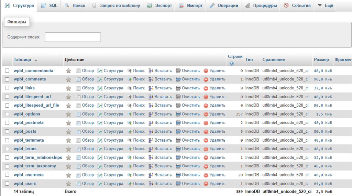Tick the wpbl_posts checkbox

7,132
